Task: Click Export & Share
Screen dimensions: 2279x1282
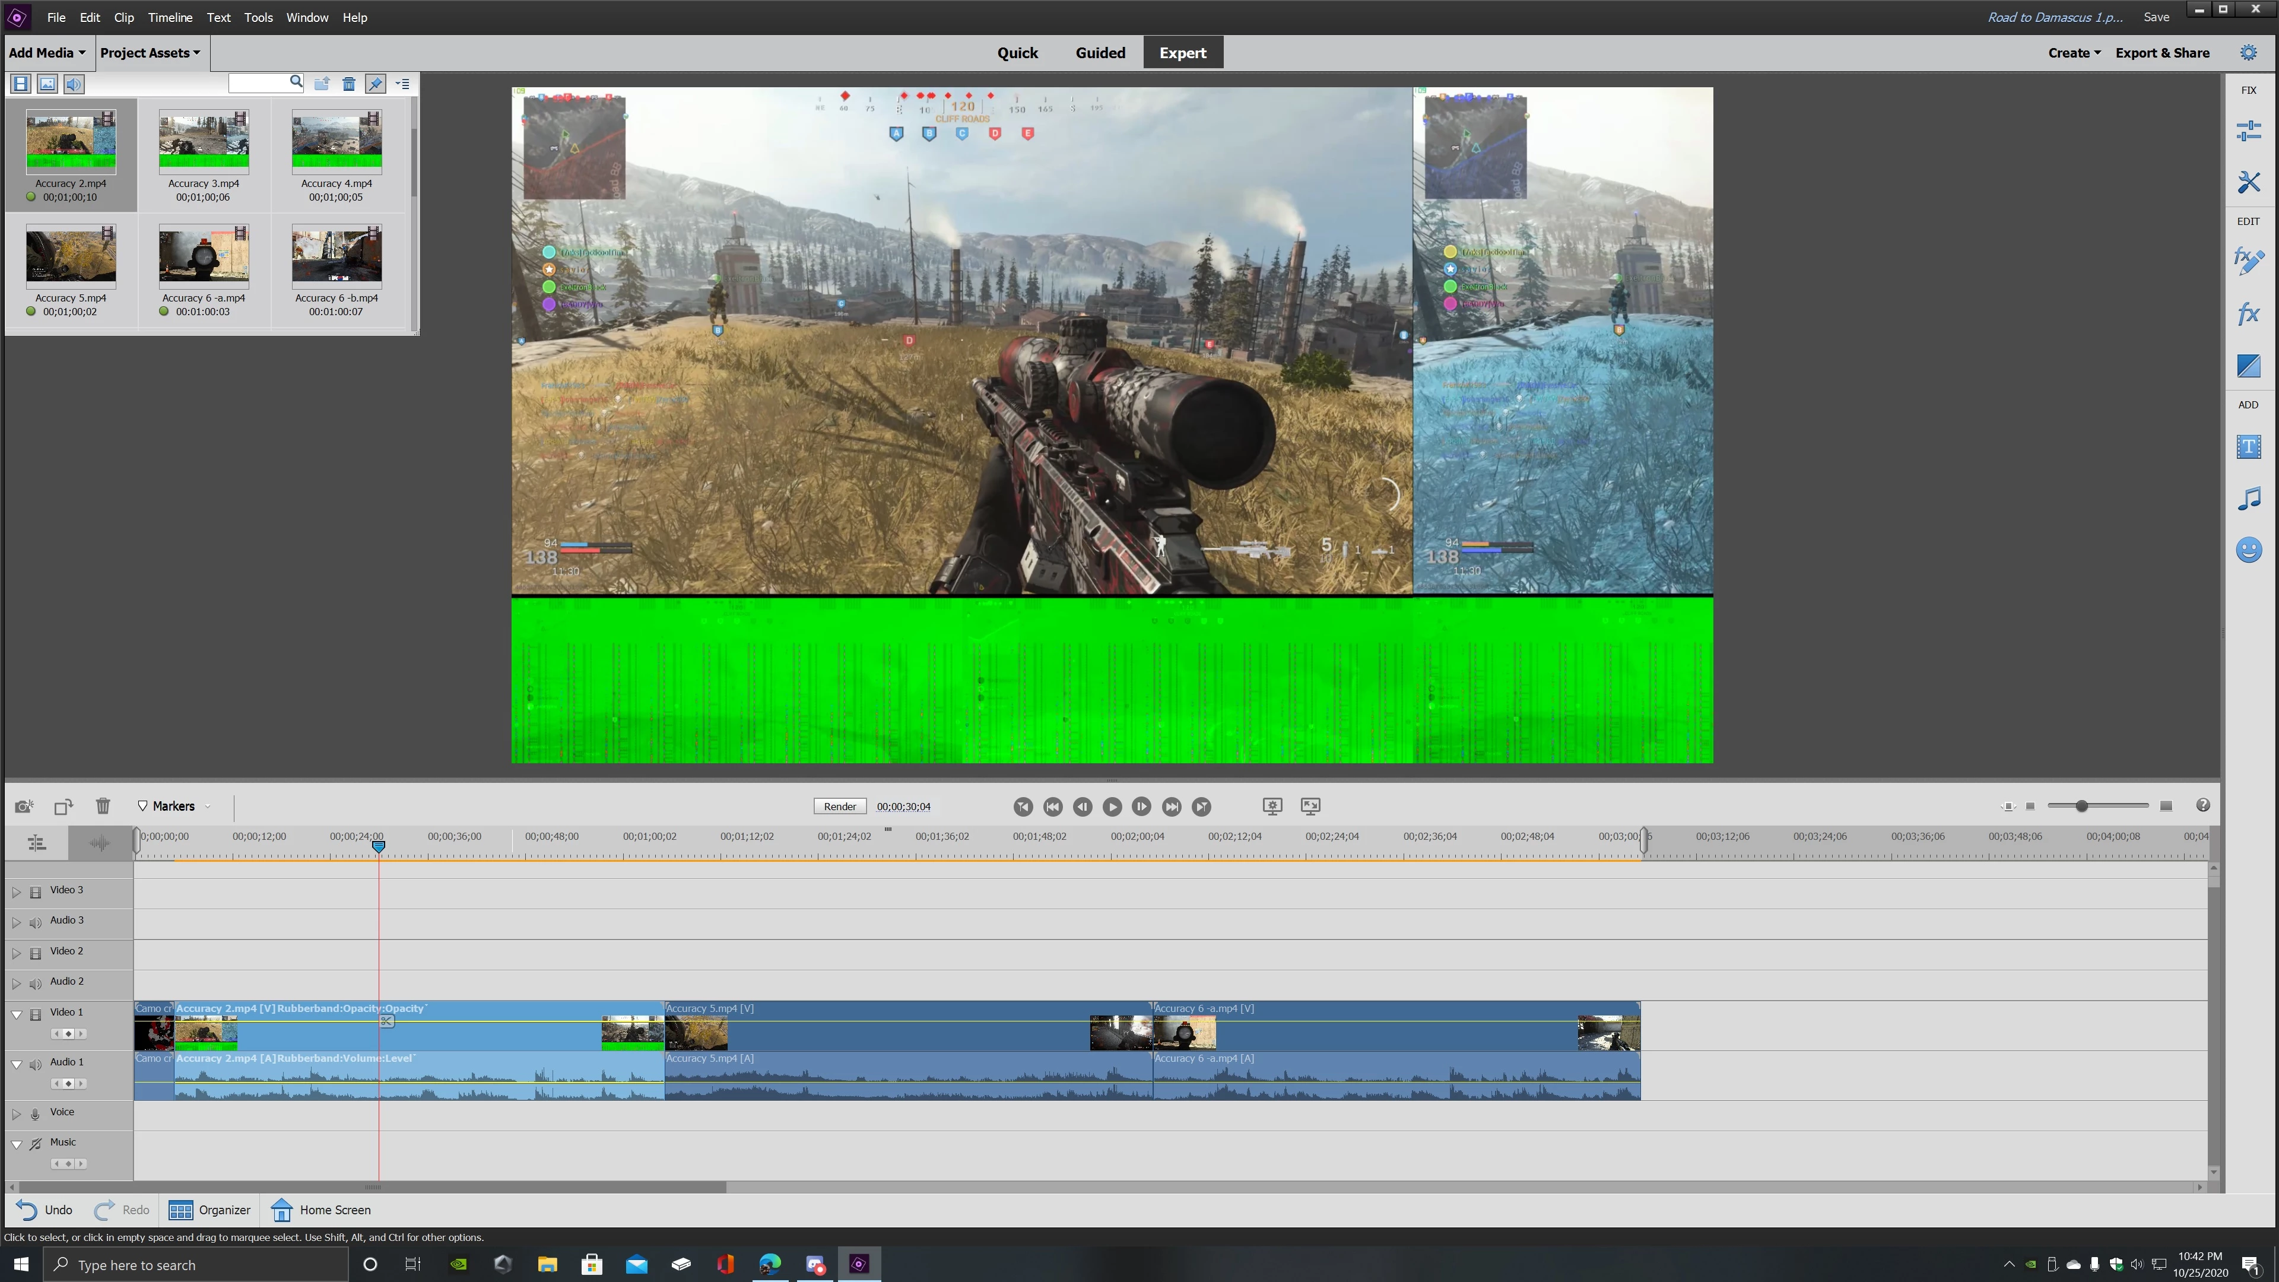Action: [x=2161, y=53]
